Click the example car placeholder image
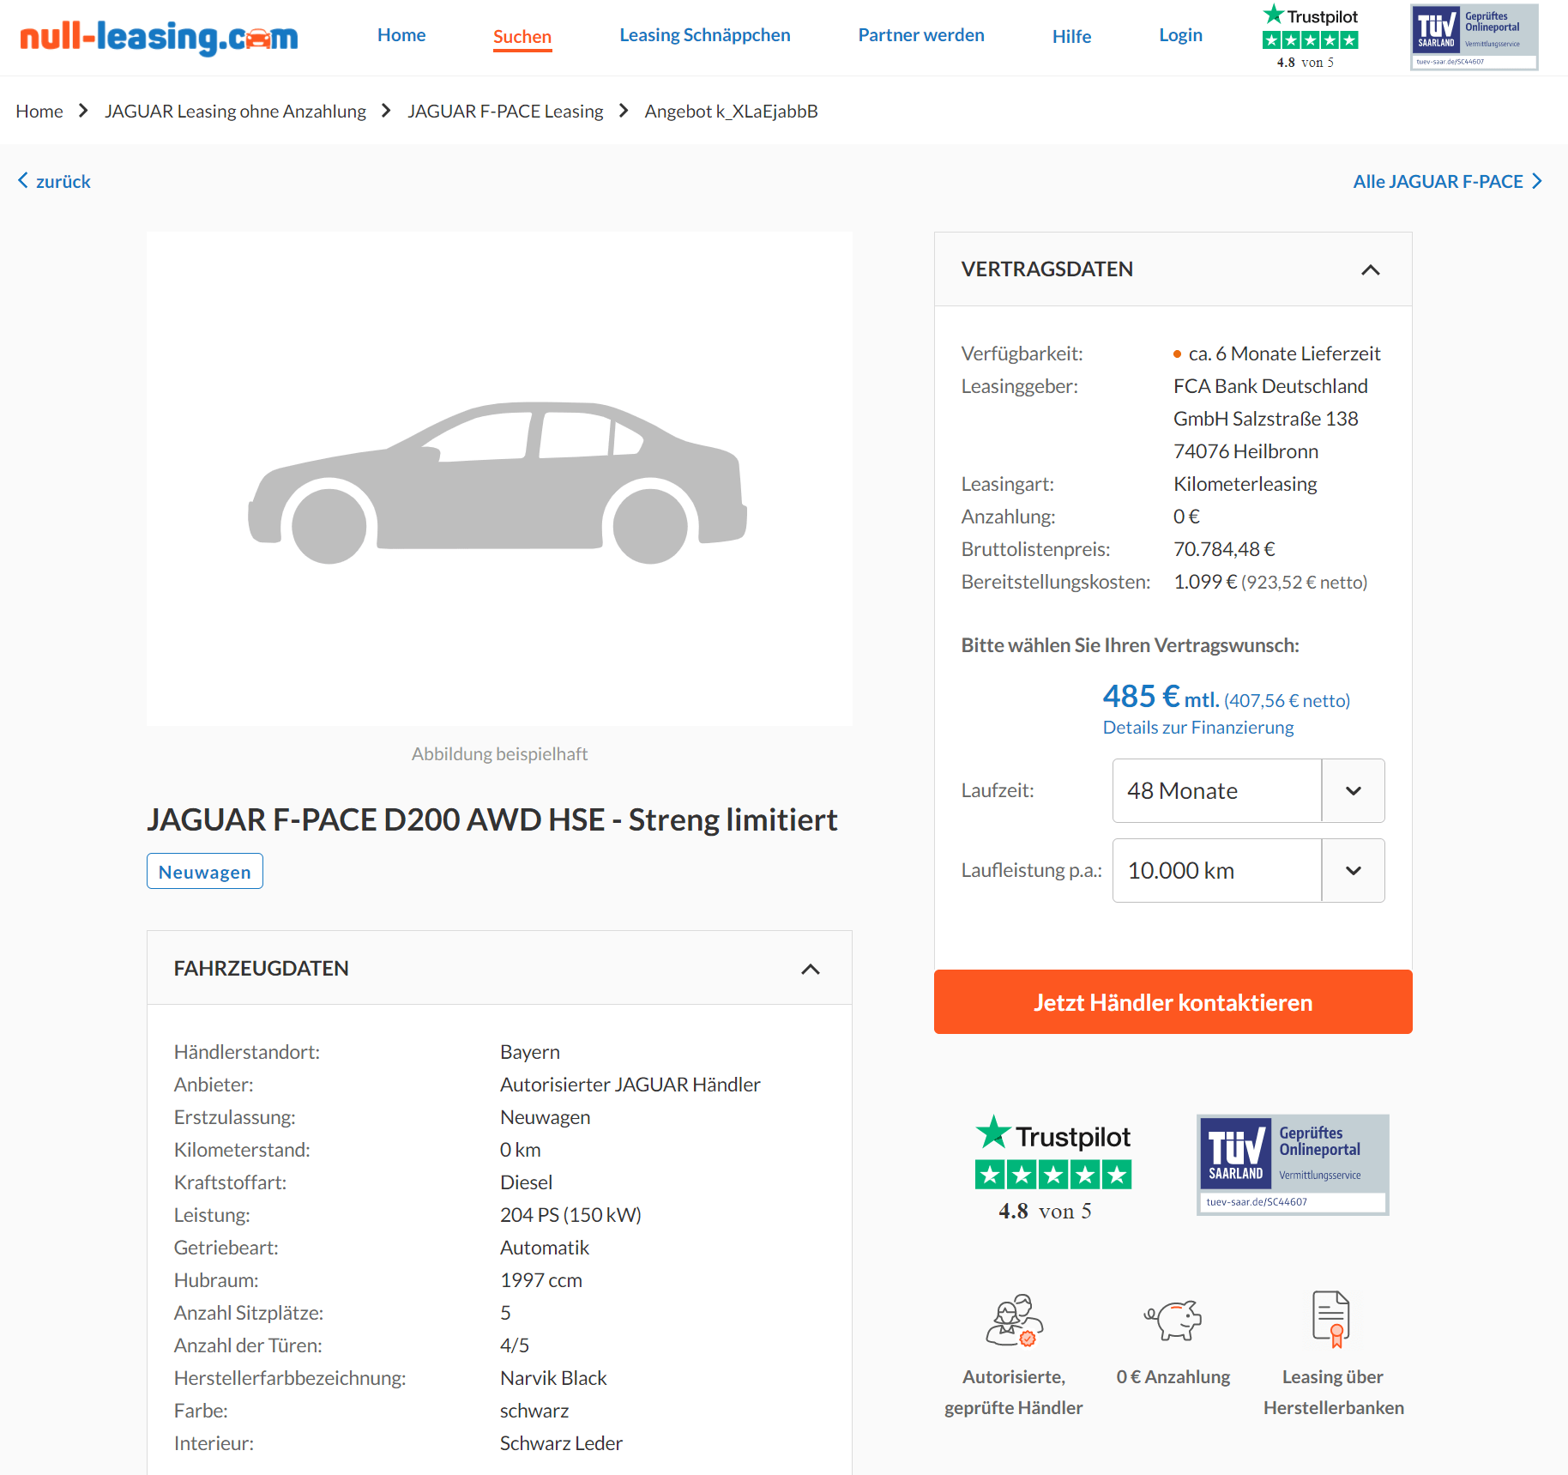Viewport: 1568px width, 1475px height. pos(499,479)
